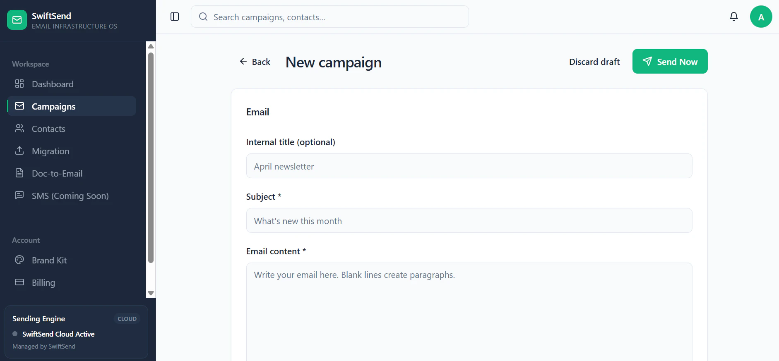Click the Brand Kit palette icon
Viewport: 779px width, 361px height.
(19, 260)
